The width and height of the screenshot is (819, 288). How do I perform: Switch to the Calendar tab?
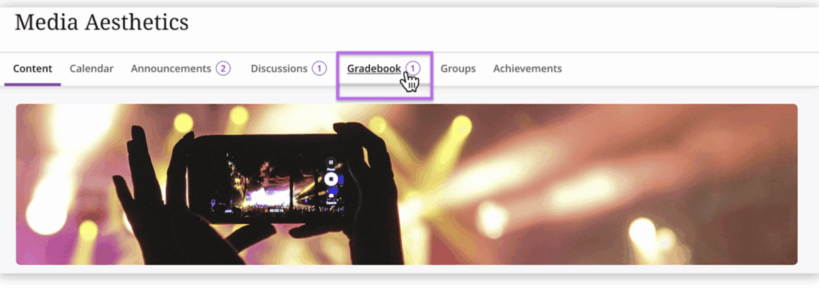point(91,68)
